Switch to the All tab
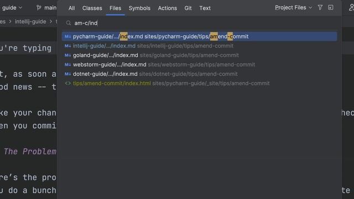This screenshot has height=199, width=354. tap(71, 8)
